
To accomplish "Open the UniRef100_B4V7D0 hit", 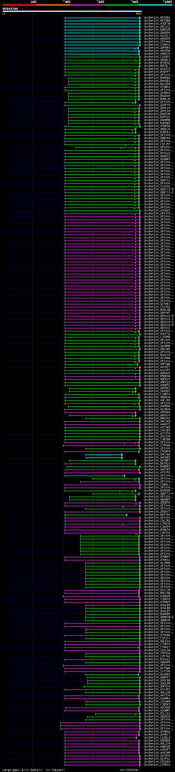I will click(x=157, y=515).
